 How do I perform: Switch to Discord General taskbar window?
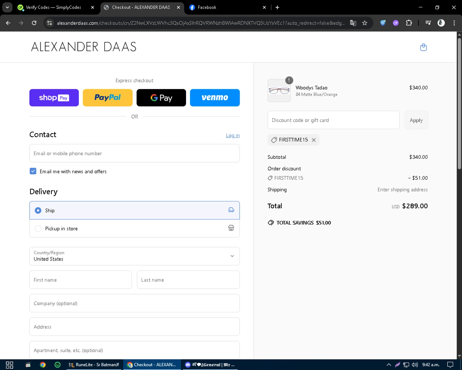tap(210, 365)
